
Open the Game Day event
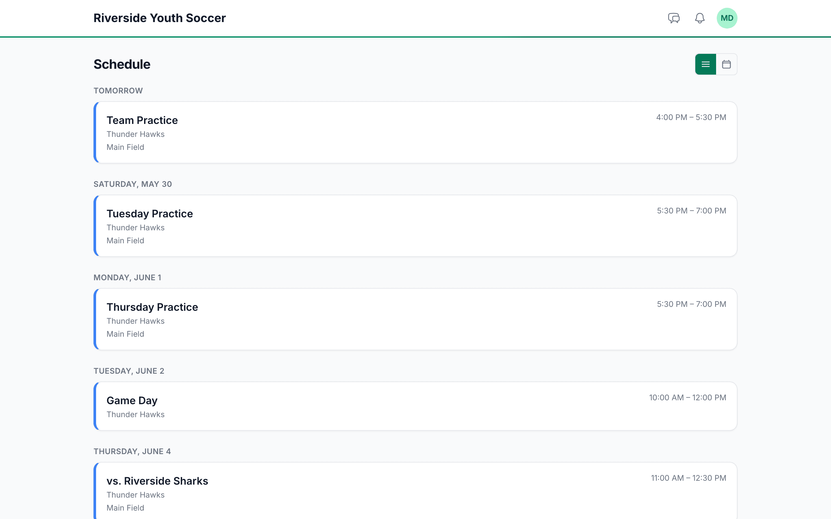click(x=415, y=406)
